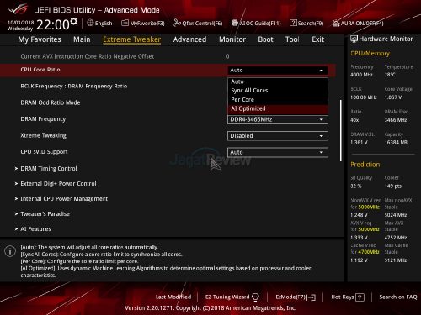Toggle the AURA ON/OFF(F4) icon
Screen dimensions: 421x315
(x=336, y=24)
